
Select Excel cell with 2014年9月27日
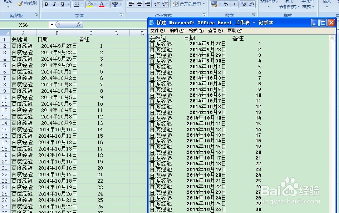57,46
